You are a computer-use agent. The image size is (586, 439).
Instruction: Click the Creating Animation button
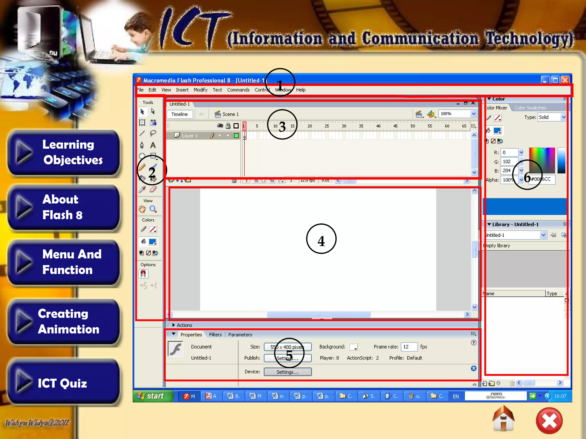click(64, 322)
